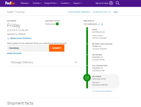Click 2/2/24 6:22 AM out for delivery time
This screenshot has height=107, width=141.
click(x=98, y=70)
